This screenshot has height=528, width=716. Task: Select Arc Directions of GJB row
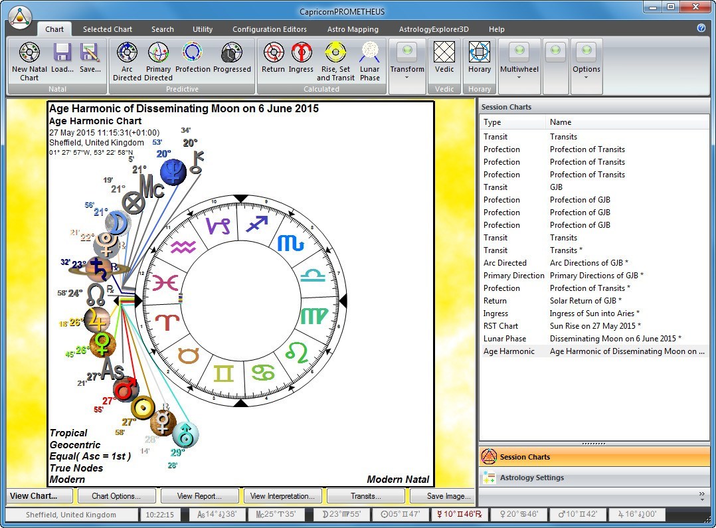pos(594,262)
